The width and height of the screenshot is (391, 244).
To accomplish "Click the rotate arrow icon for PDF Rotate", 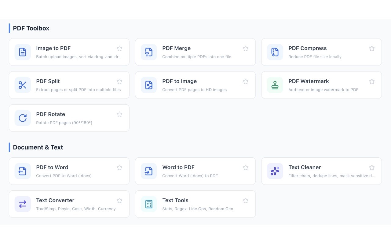I will pos(23,118).
